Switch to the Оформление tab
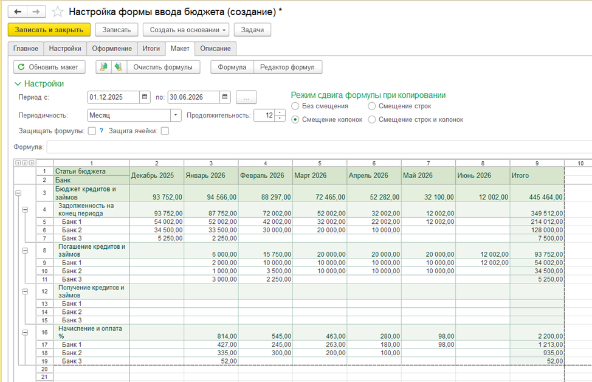592x382 pixels. [x=112, y=49]
